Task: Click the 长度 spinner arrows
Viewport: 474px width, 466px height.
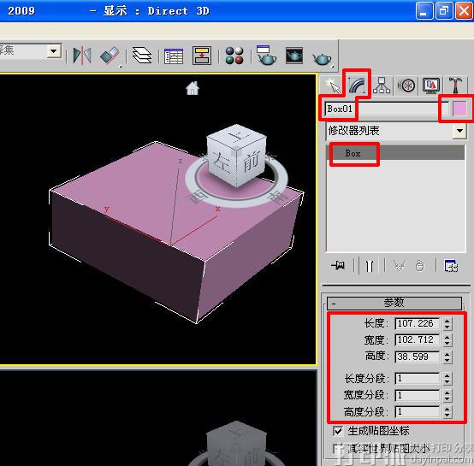Action: click(x=447, y=324)
